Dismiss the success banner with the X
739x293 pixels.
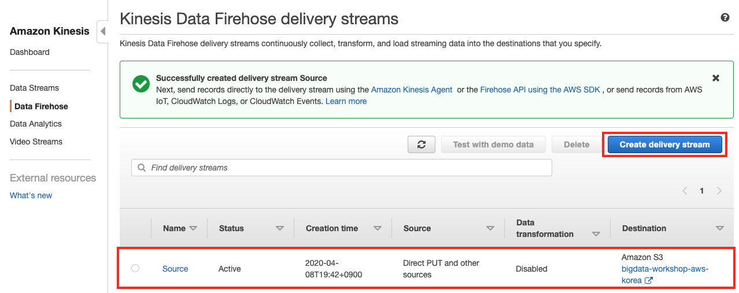coord(716,78)
